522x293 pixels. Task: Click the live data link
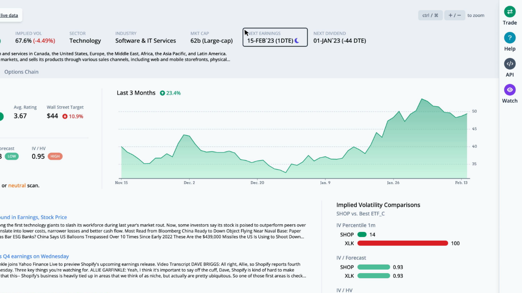tap(9, 15)
